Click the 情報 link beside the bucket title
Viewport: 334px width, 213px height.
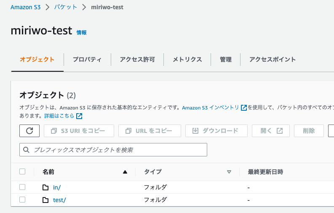click(x=82, y=32)
